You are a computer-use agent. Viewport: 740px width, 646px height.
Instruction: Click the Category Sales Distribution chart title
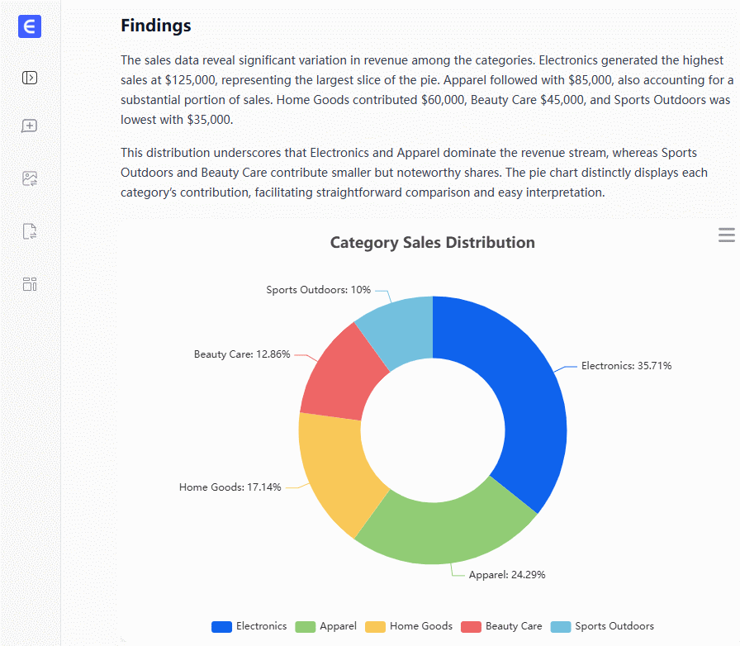click(x=432, y=243)
